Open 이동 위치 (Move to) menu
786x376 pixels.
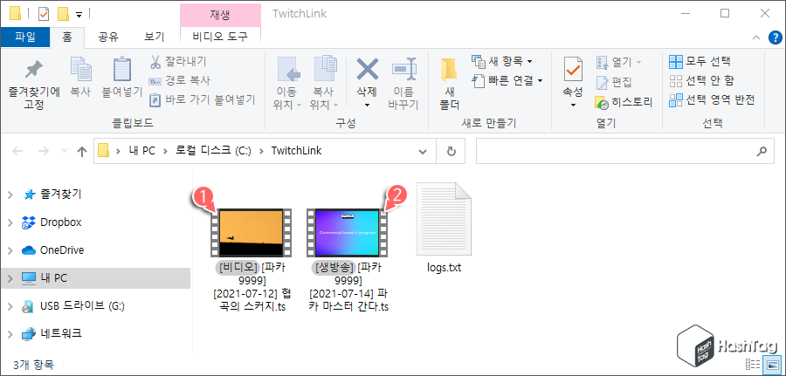[286, 83]
